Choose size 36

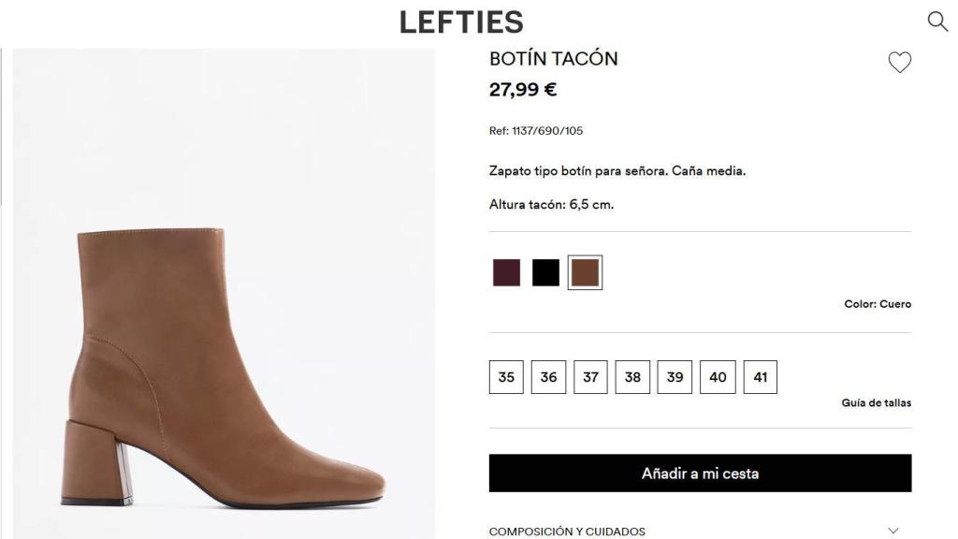point(548,377)
